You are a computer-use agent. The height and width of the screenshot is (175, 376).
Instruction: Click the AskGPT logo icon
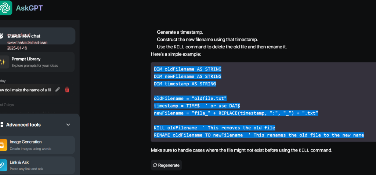6,7
